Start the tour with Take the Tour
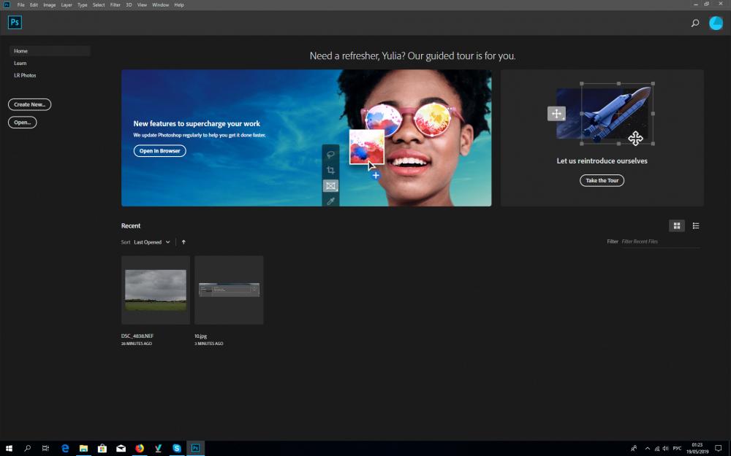 coord(602,180)
